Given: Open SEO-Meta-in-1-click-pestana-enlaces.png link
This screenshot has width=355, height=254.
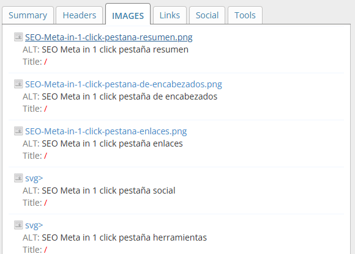Looking at the screenshot, I should 106,131.
